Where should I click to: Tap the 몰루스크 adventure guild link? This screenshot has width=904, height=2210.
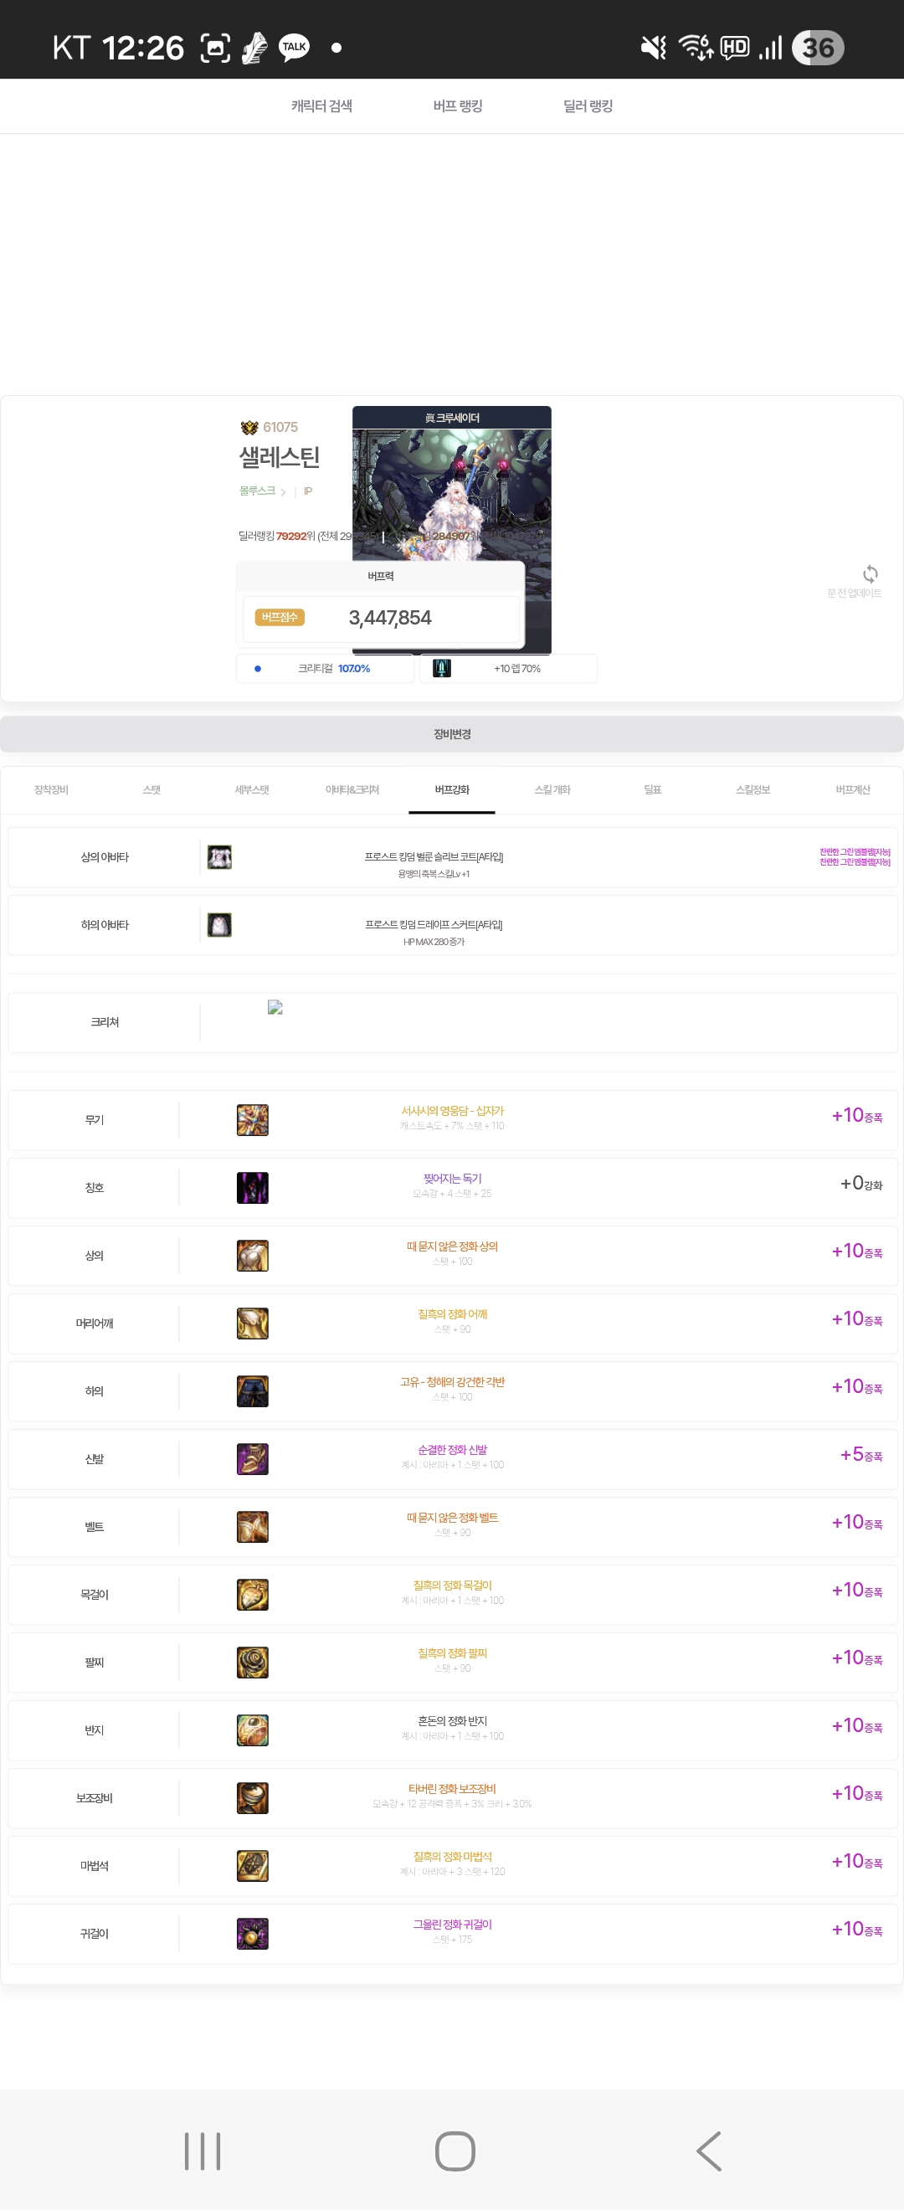257,491
